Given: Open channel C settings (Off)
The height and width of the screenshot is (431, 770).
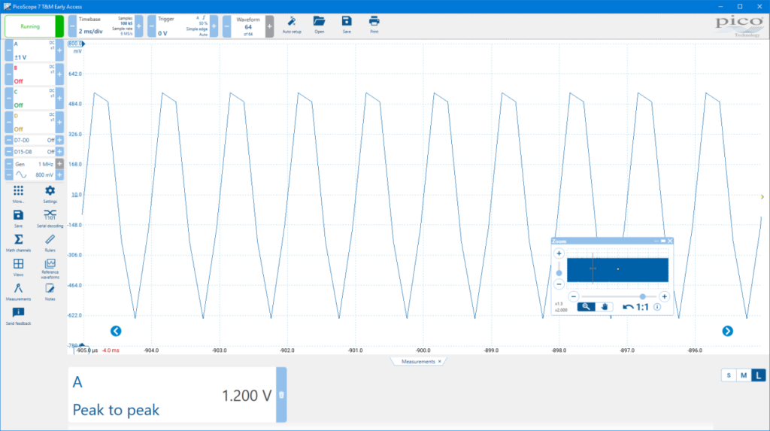Looking at the screenshot, I should (34, 99).
